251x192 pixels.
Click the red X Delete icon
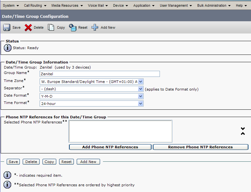click(x=28, y=27)
